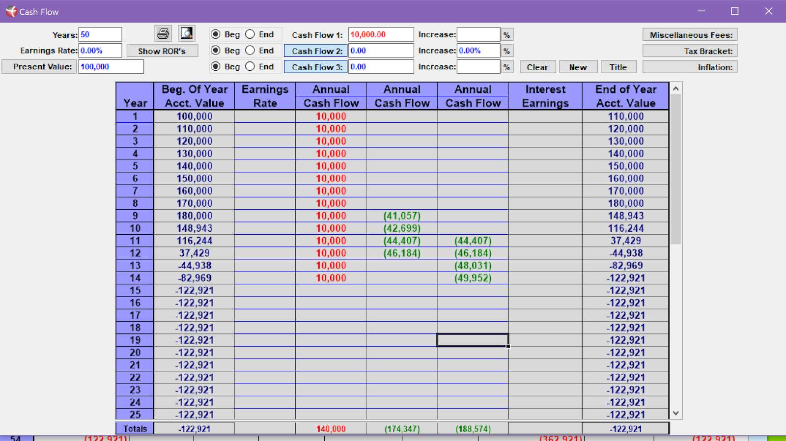Viewport: 786px width, 441px height.
Task: Select the row header for year 25
Action: click(135, 414)
